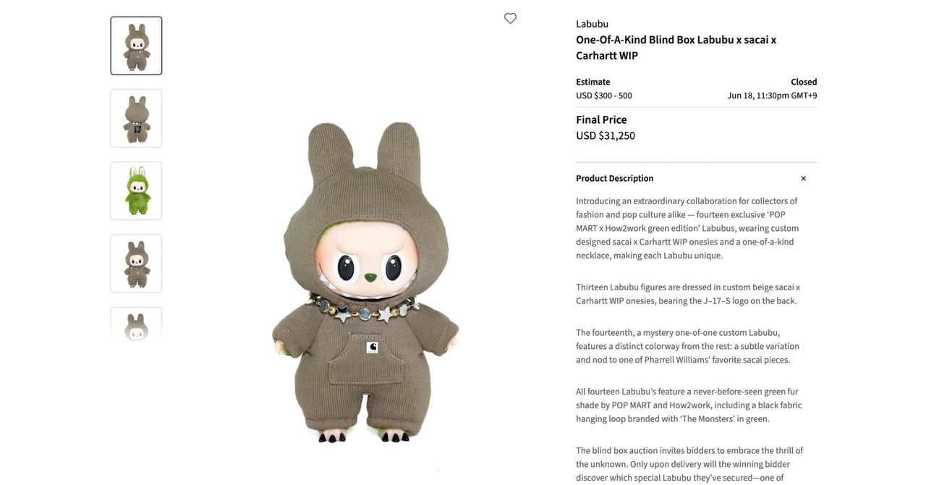Select the fourth thumbnail image
The width and height of the screenshot is (926, 485).
(x=136, y=263)
